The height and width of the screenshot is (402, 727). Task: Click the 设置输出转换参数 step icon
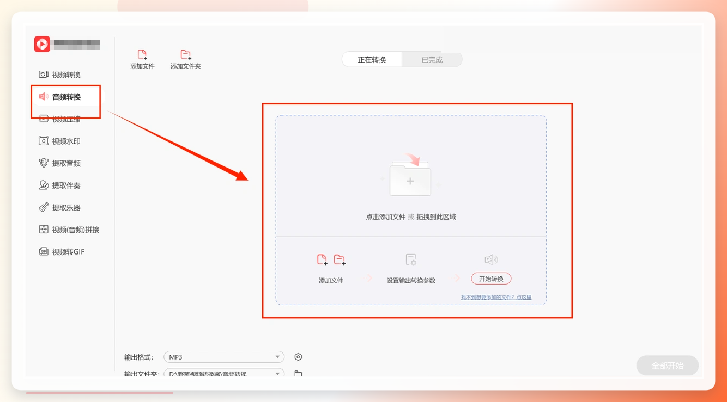[411, 260]
